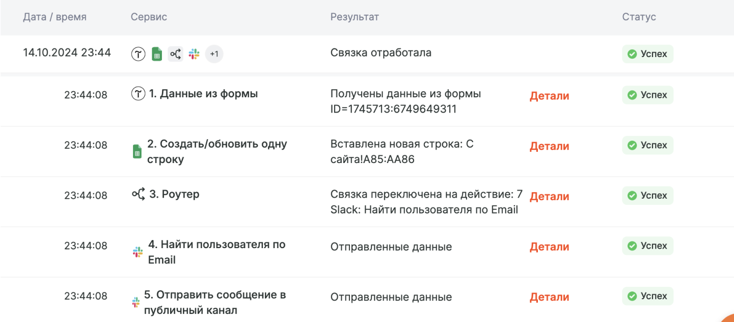The width and height of the screenshot is (734, 322).
Task: Click the 23:44:08 time in the 'Отправить сообщение' row
Action: (x=86, y=296)
